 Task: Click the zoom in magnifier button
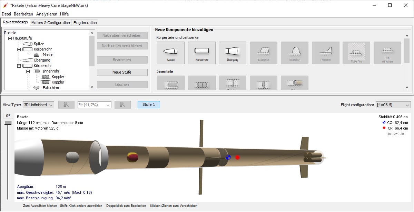click(x=122, y=105)
